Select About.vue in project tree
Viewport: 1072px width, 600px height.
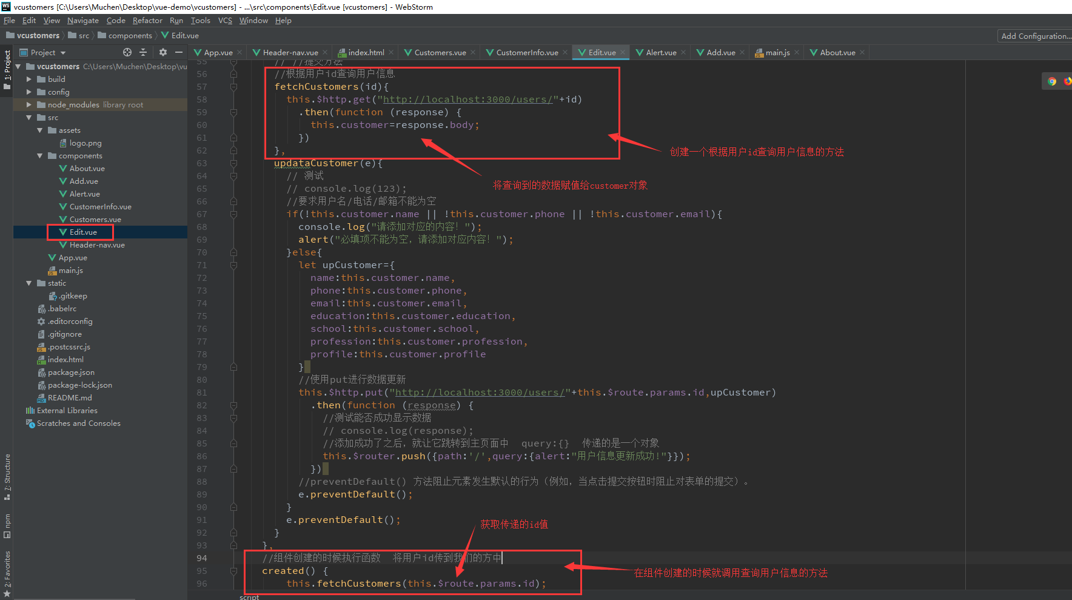point(87,169)
